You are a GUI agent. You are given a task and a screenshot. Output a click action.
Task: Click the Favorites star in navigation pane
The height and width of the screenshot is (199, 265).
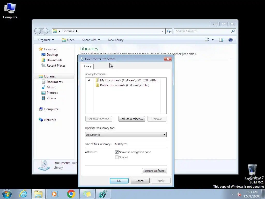[x=41, y=49]
